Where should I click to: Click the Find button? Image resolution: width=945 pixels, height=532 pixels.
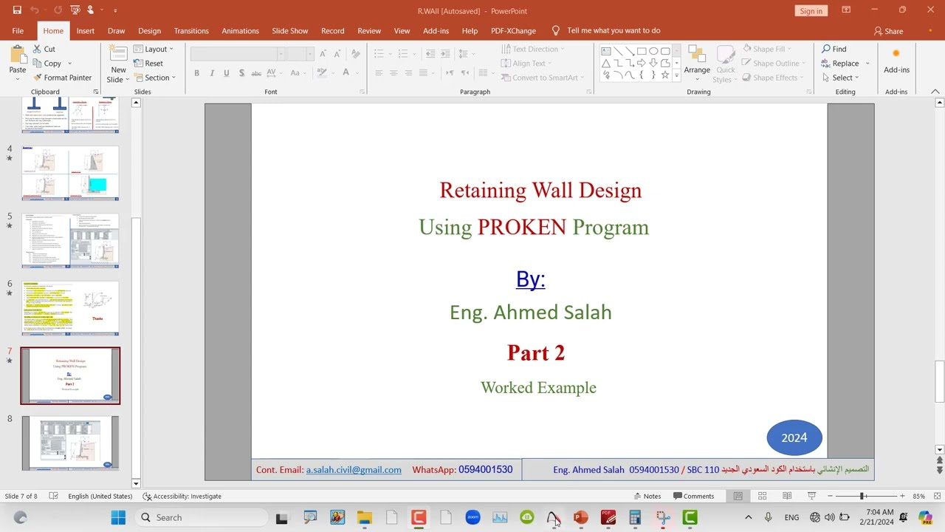(834, 49)
